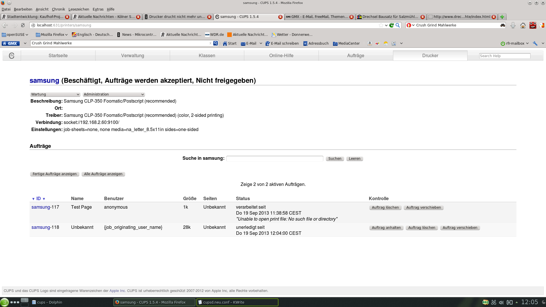Open the eBay icon in the GMX toolbar
The image size is (546, 307).
pyautogui.click(x=378, y=43)
